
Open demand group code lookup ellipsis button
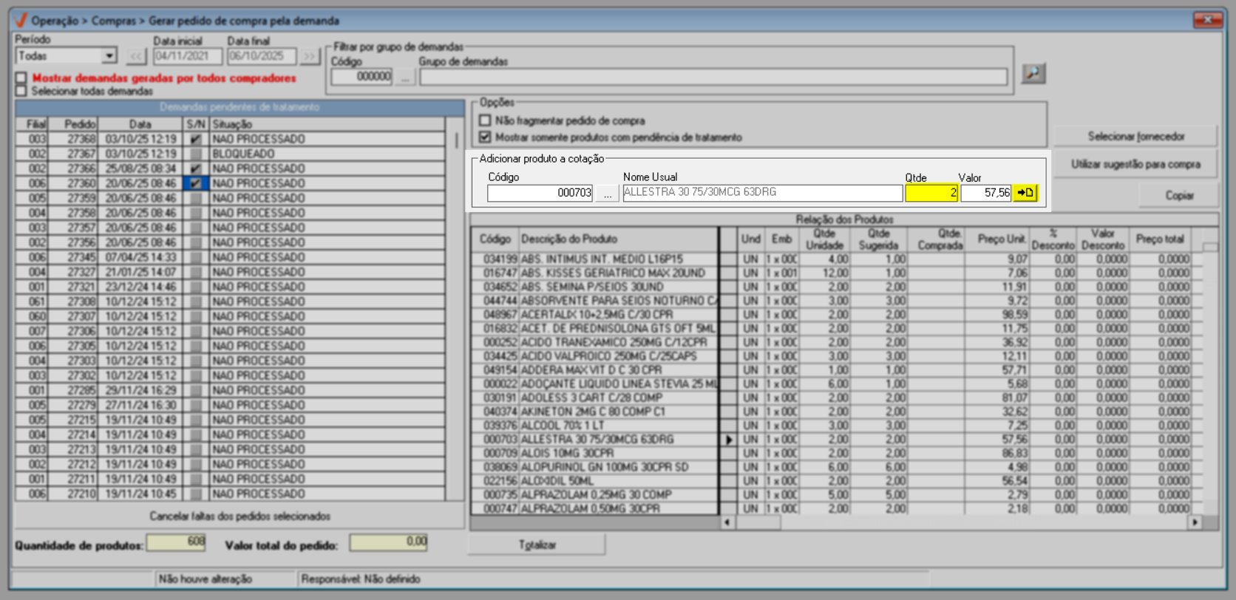(x=404, y=77)
